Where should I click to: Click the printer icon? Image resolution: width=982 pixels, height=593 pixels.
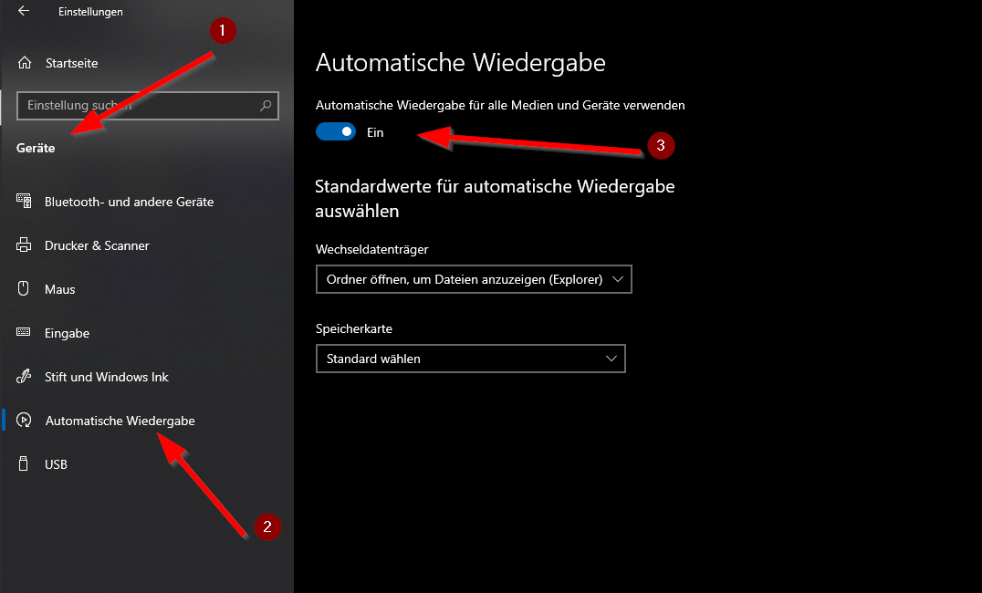pyautogui.click(x=25, y=245)
